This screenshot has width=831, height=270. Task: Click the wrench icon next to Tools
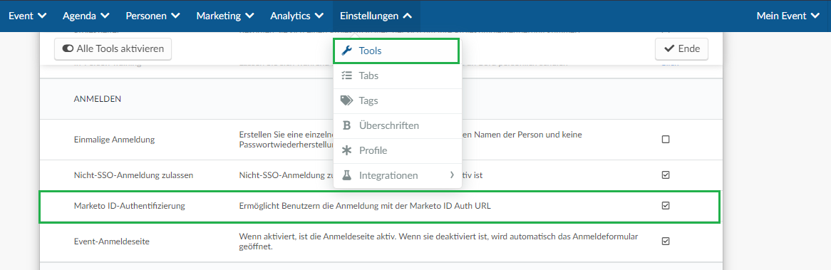(x=346, y=51)
